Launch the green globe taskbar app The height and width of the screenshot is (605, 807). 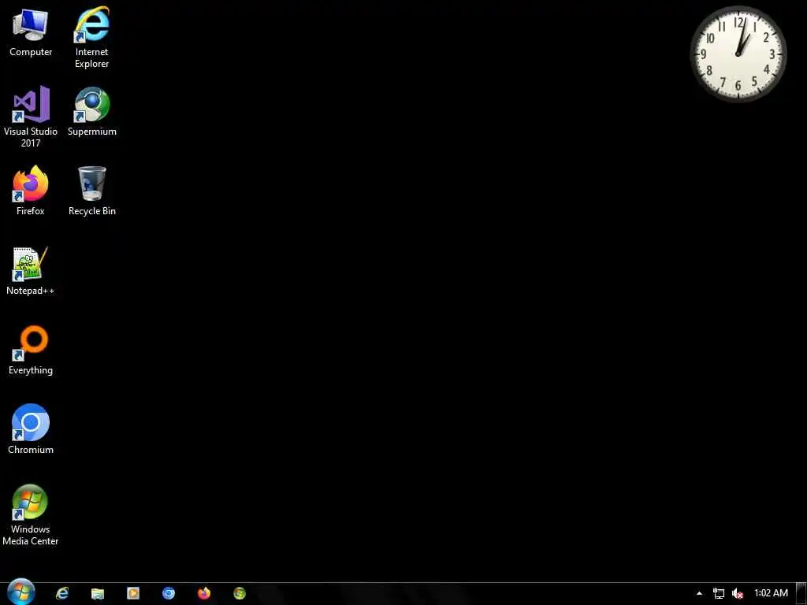[x=240, y=593]
